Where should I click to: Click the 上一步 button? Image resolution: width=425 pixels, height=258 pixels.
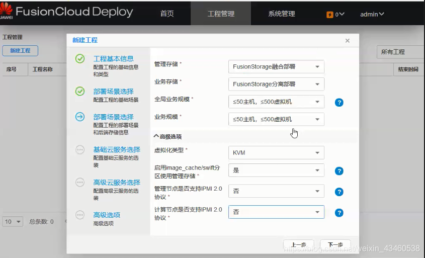pyautogui.click(x=299, y=245)
